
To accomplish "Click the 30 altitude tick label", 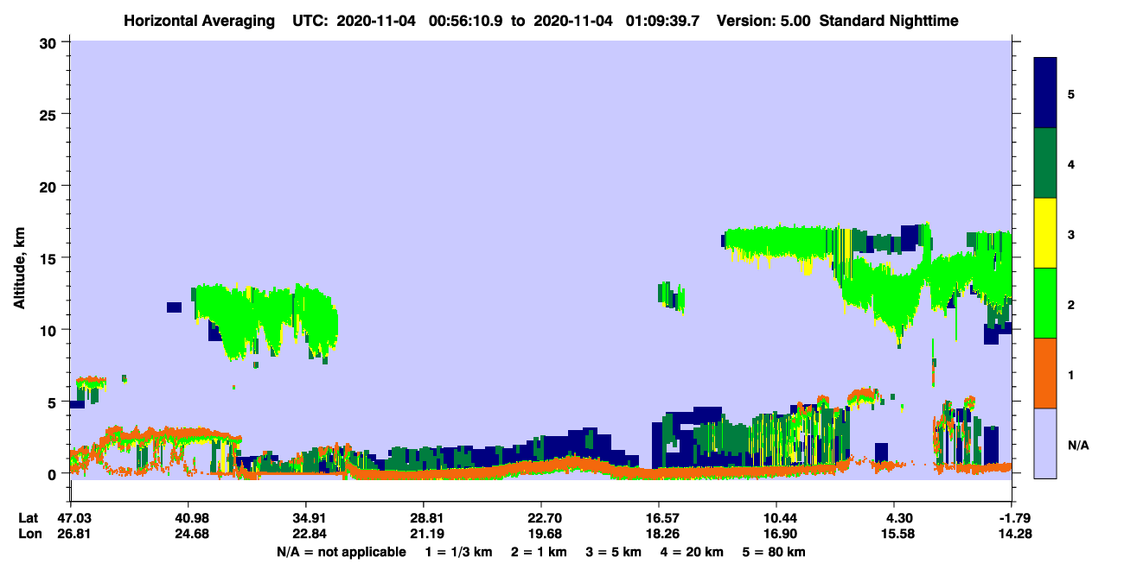I will click(50, 42).
